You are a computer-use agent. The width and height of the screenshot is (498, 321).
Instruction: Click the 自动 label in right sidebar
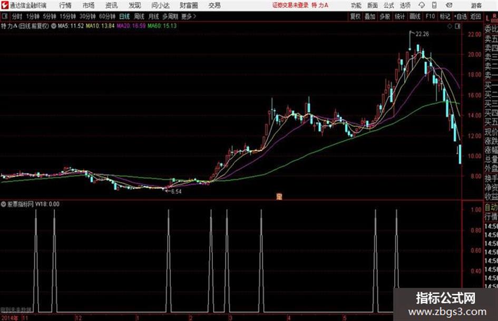pyautogui.click(x=491, y=207)
